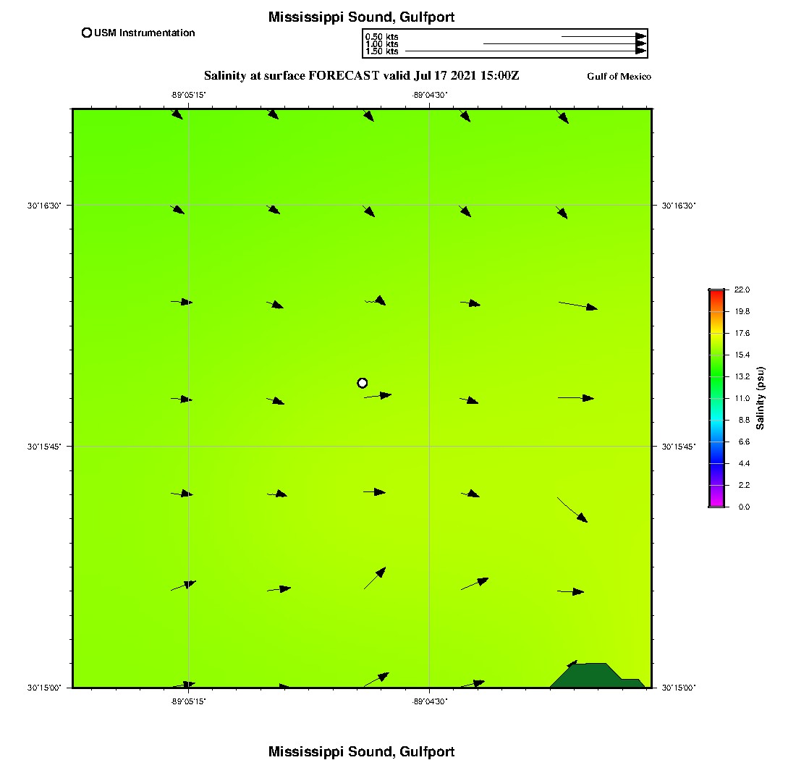This screenshot has width=796, height=760.
Task: Select the 1.50 kts scale arrow
Action: click(x=526, y=51)
